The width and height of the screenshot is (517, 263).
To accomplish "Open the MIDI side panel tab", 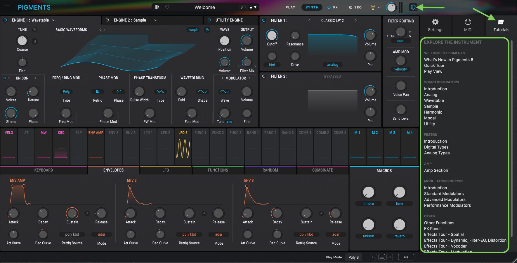I will point(468,25).
